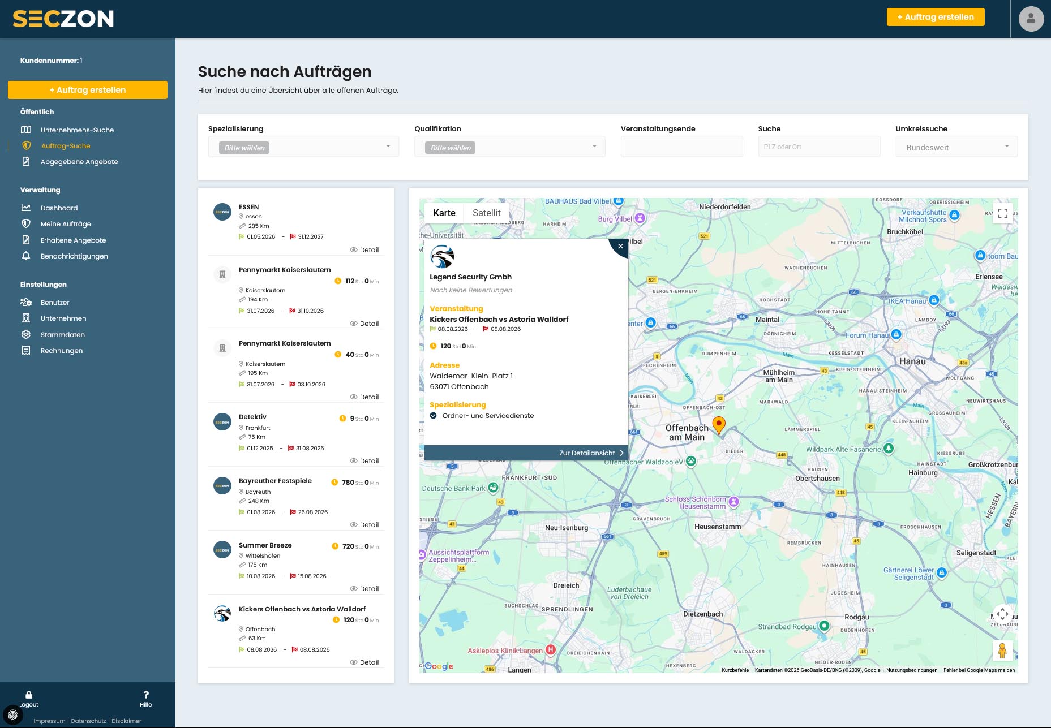Click Forum Hanau map pin
This screenshot has height=728, width=1051.
pyautogui.click(x=896, y=334)
